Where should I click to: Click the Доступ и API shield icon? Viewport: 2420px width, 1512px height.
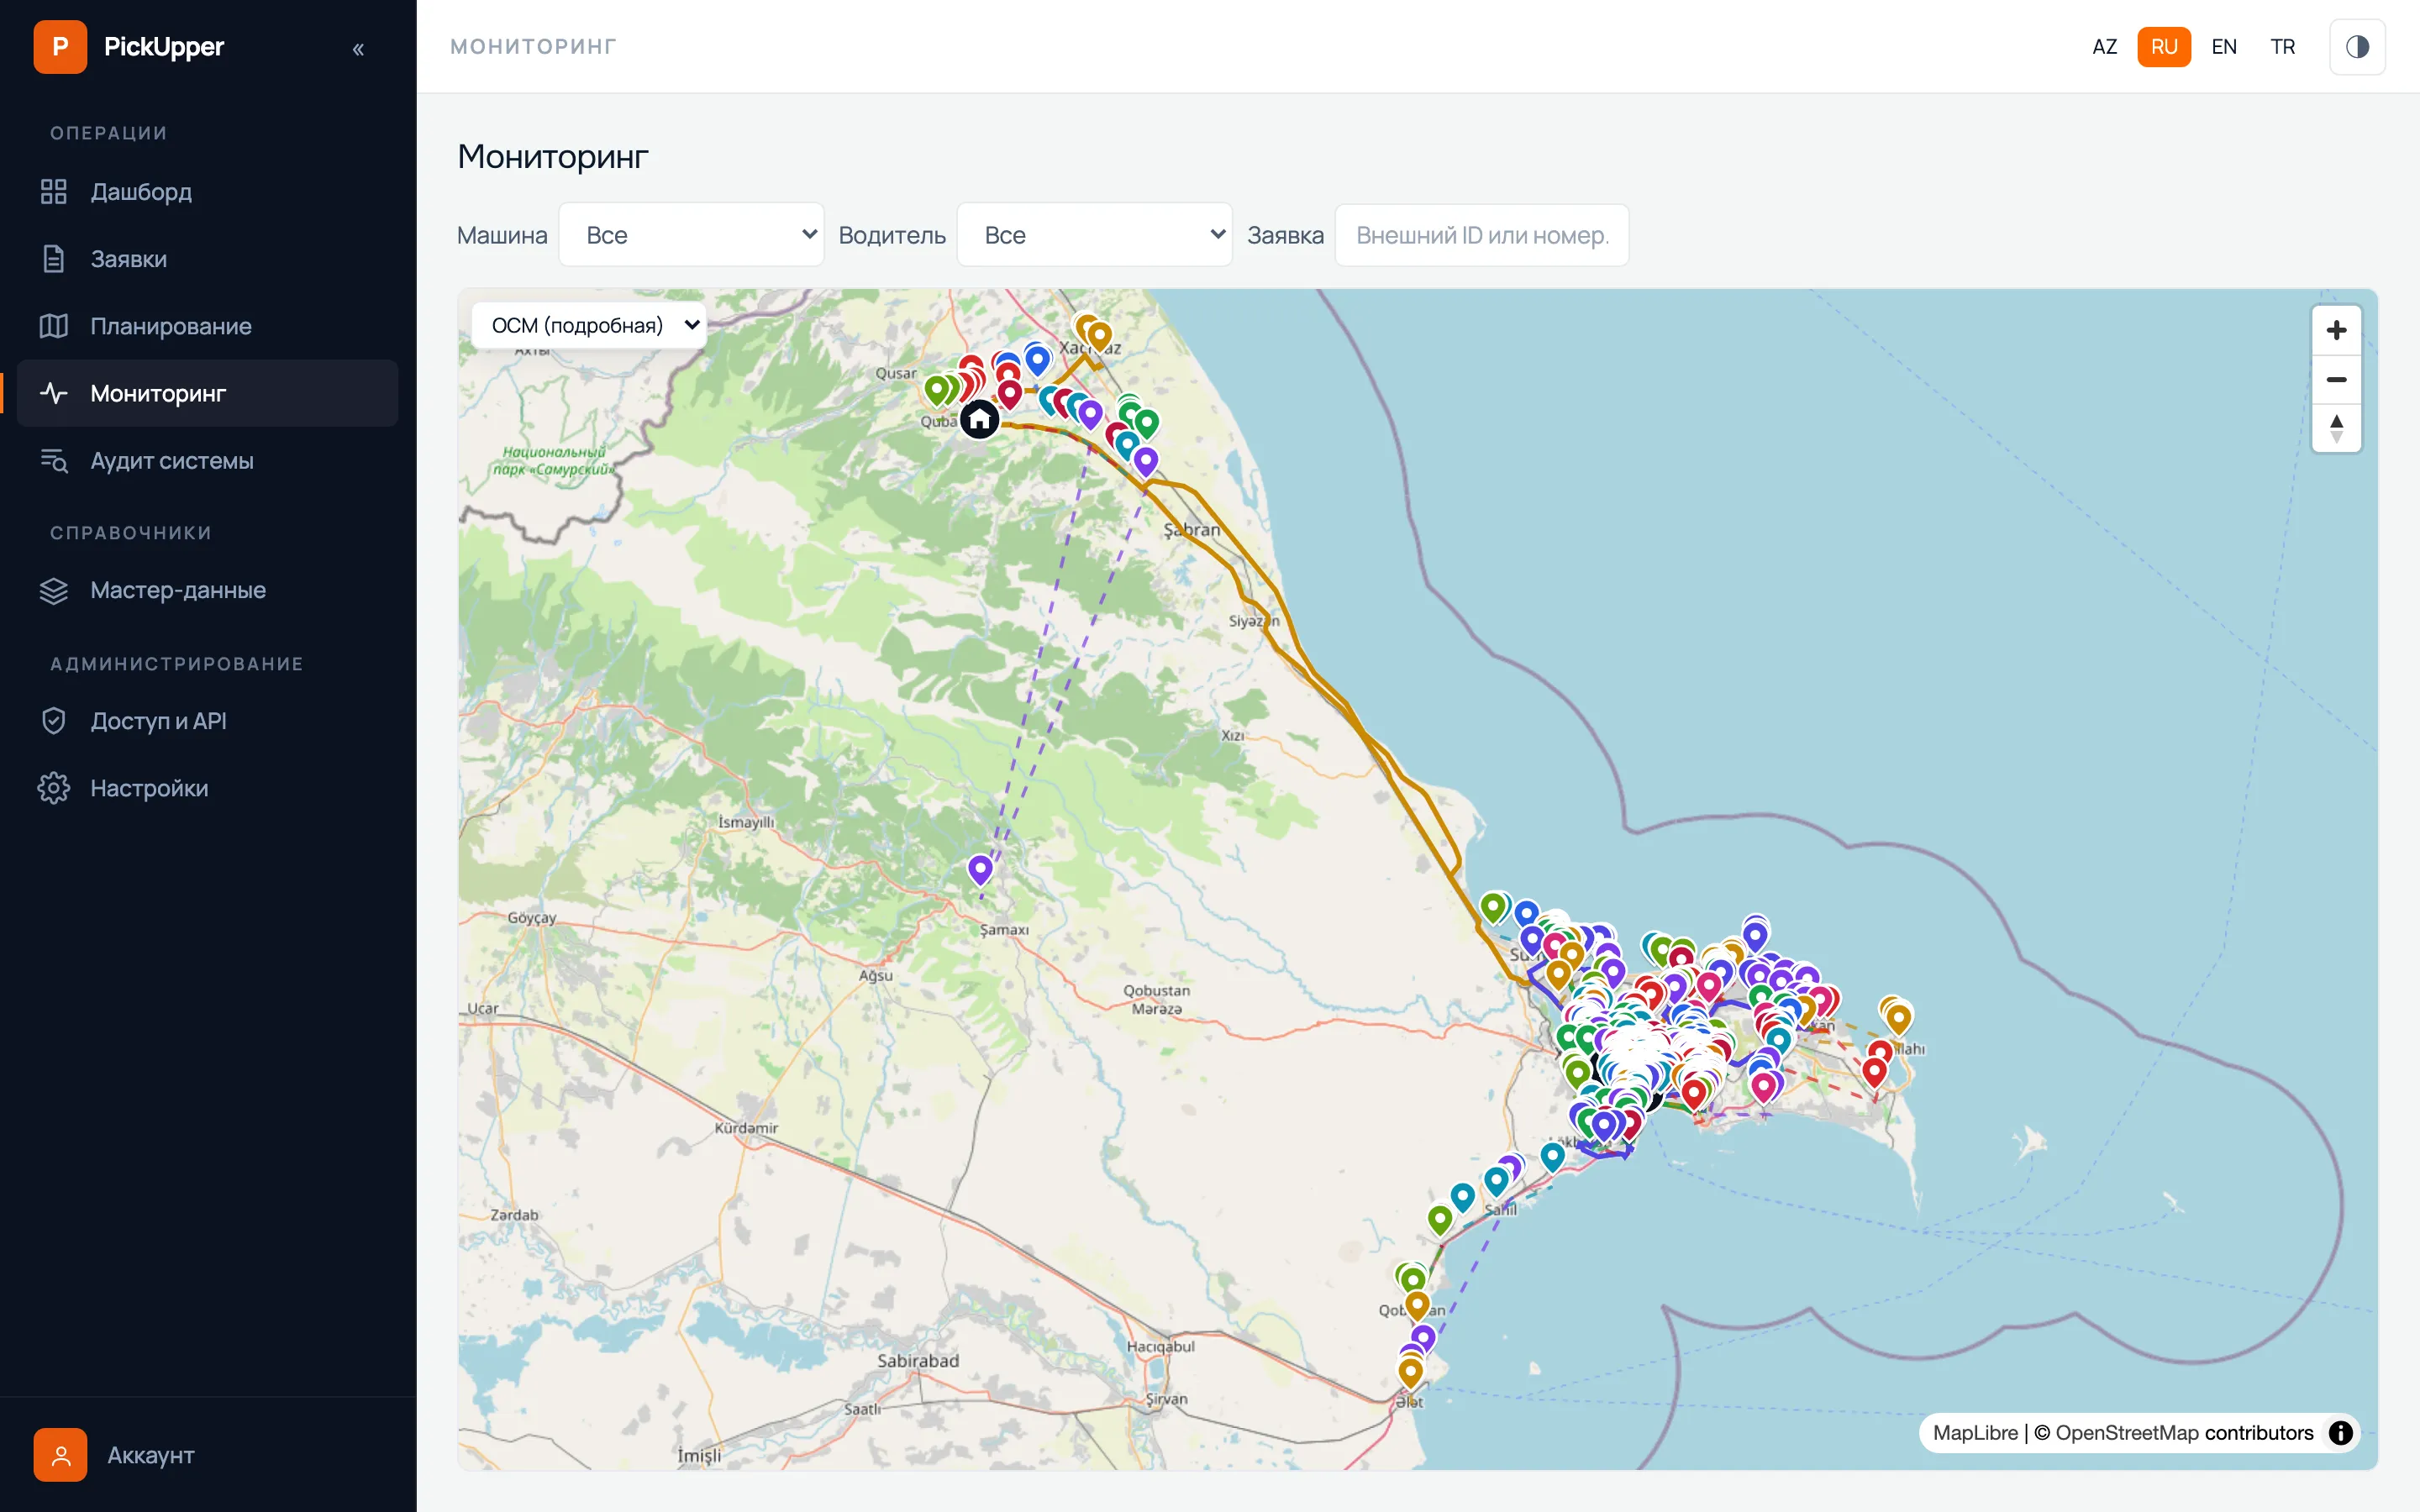pos(54,721)
